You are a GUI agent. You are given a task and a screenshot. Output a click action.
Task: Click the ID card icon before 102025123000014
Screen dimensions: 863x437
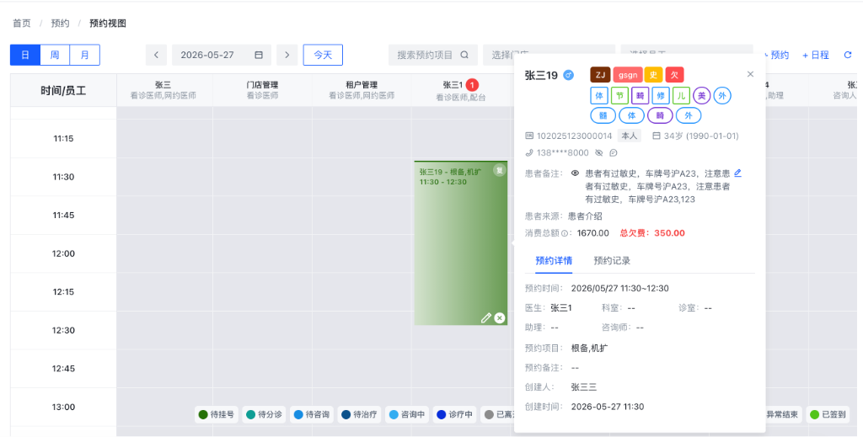(529, 136)
